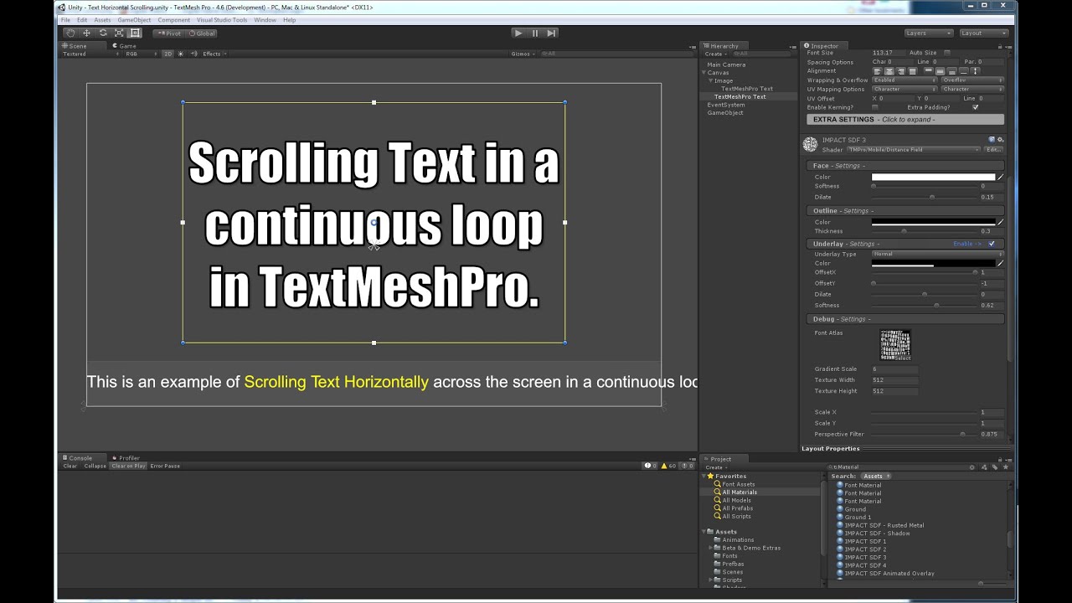This screenshot has height=603, width=1072.
Task: Open the RGB render mode dropdown
Action: [x=142, y=54]
